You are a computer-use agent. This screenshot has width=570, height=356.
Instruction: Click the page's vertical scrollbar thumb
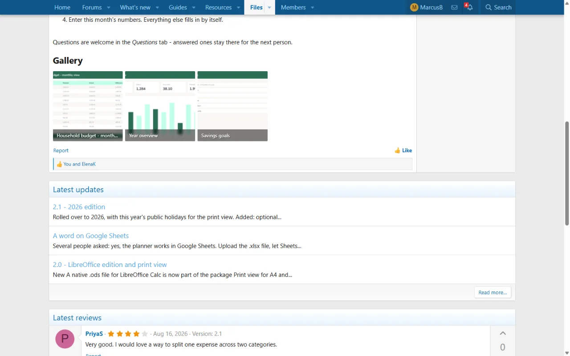567,174
